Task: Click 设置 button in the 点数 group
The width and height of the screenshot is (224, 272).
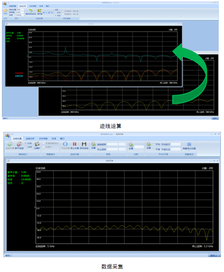Action: coord(131,146)
